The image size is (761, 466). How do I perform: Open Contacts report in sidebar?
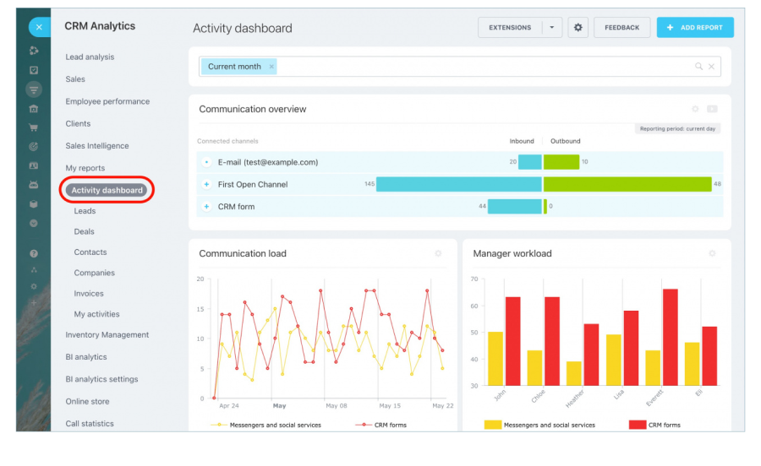pyautogui.click(x=90, y=252)
